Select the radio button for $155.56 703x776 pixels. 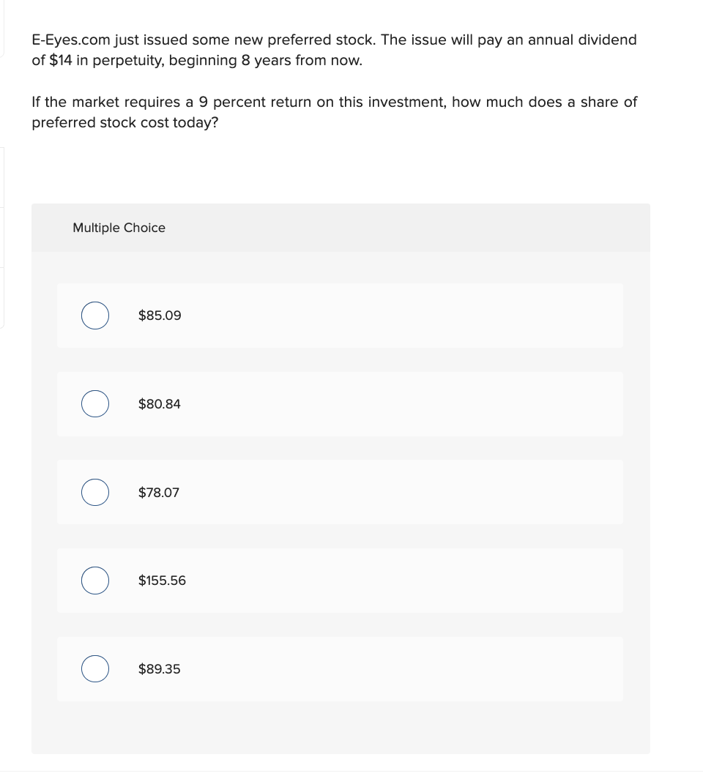pos(94,580)
